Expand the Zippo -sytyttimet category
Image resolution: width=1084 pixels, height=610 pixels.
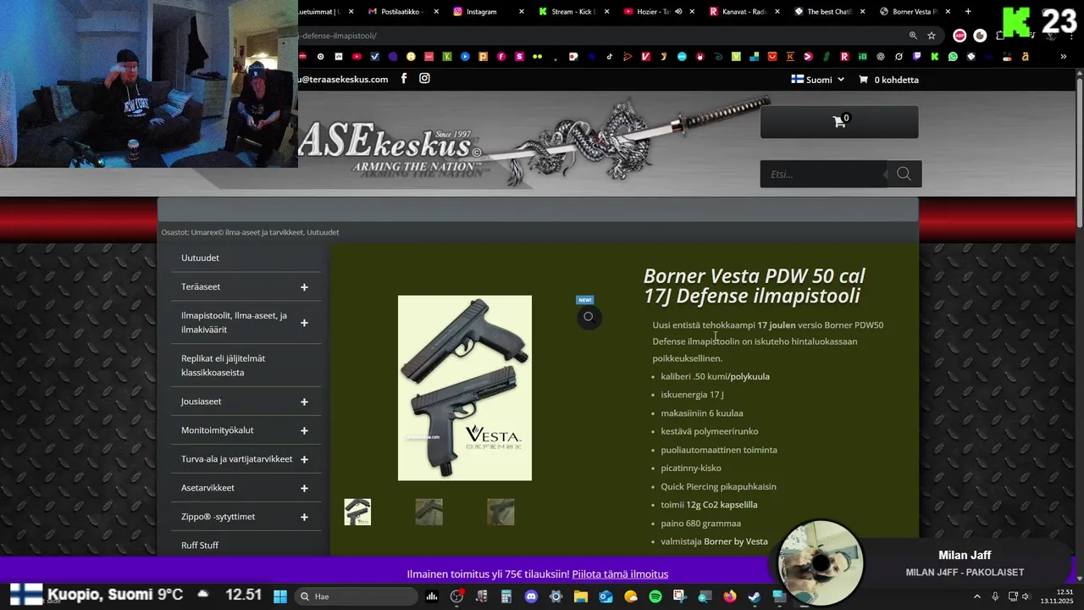[x=304, y=517]
